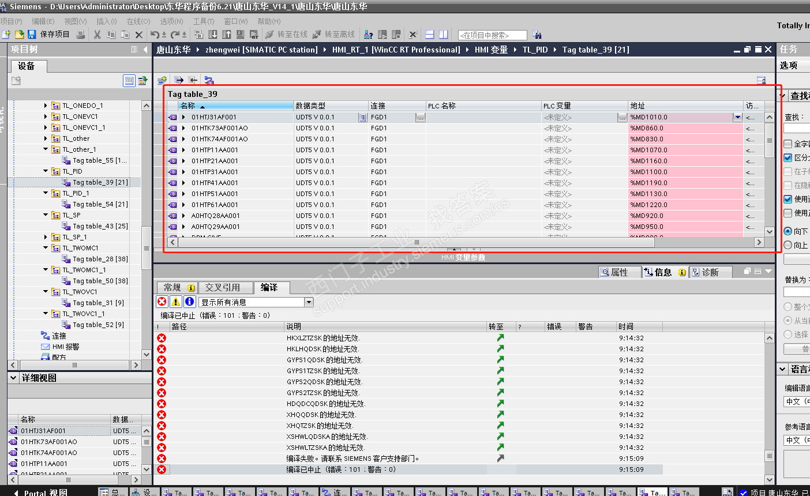Expand the TL_SP_1 tree folder
Viewport: 810px width, 496px height.
click(x=46, y=237)
